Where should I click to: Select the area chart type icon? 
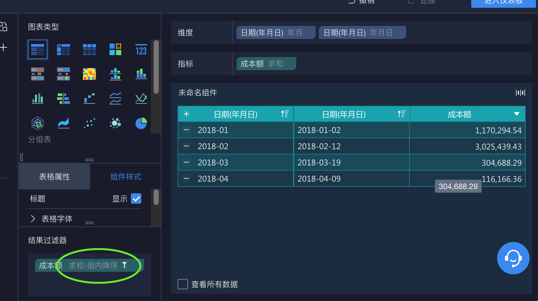(64, 123)
